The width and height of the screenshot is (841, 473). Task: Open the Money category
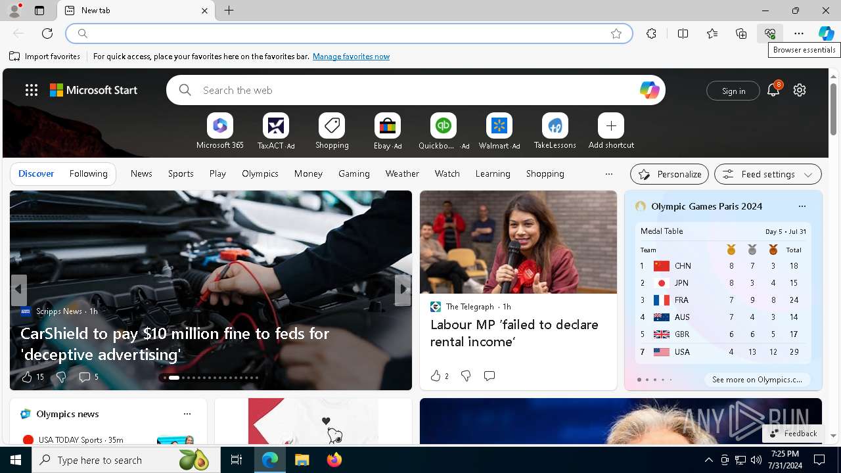pos(308,173)
